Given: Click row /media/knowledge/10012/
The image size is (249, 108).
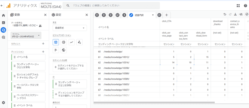Looking at the screenshot, I should coord(171,57).
